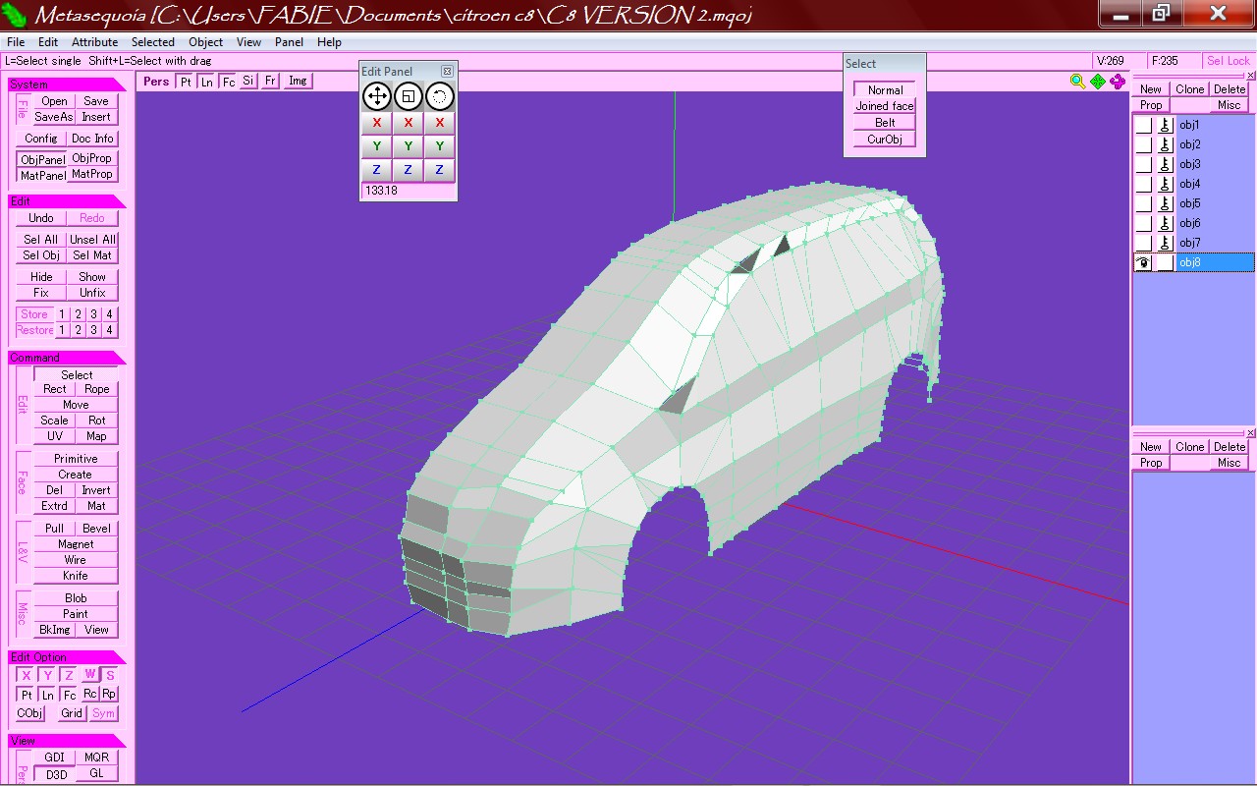
Task: Click the scale handle in Edit Panel
Action: coord(409,95)
